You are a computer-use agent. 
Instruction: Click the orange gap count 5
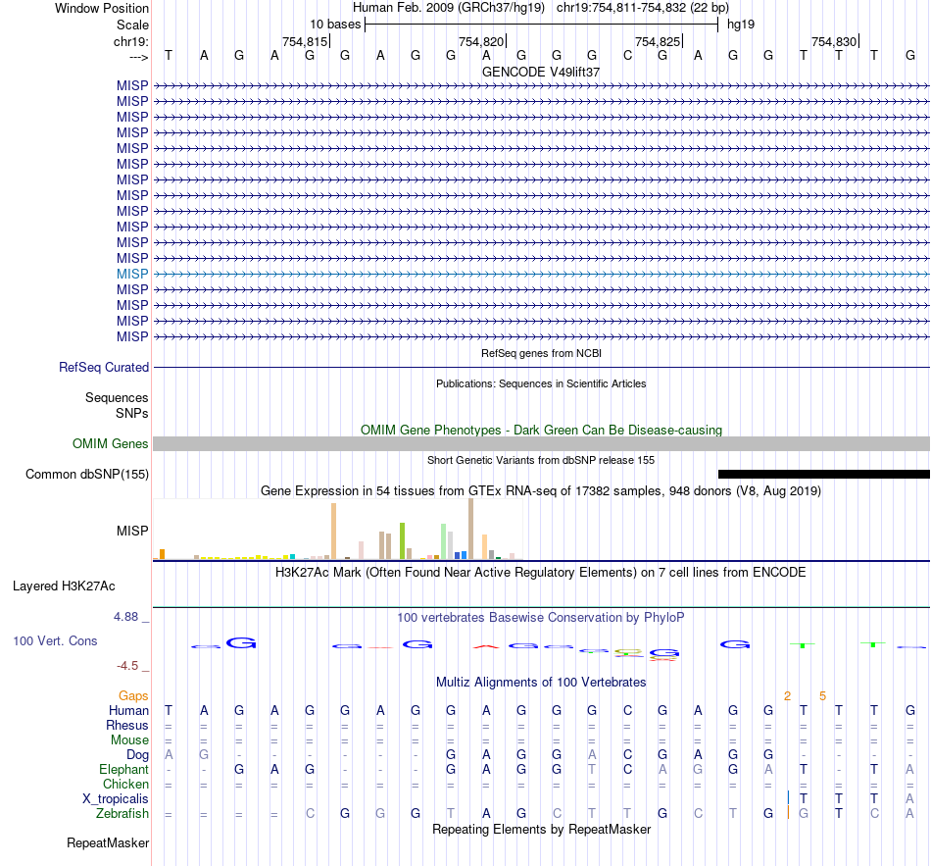(x=823, y=696)
